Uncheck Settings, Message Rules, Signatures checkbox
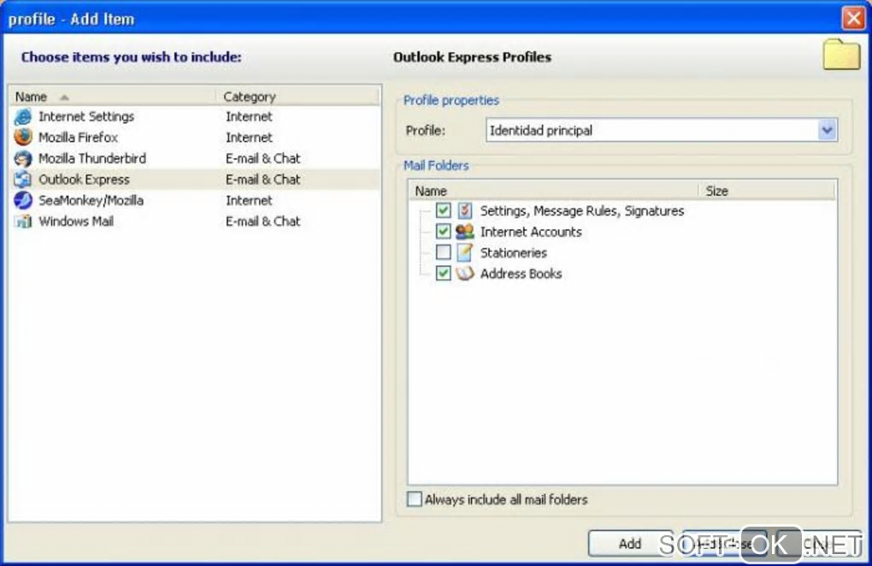 (443, 210)
